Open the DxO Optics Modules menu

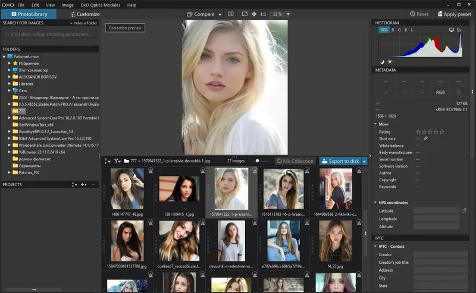[x=101, y=5]
